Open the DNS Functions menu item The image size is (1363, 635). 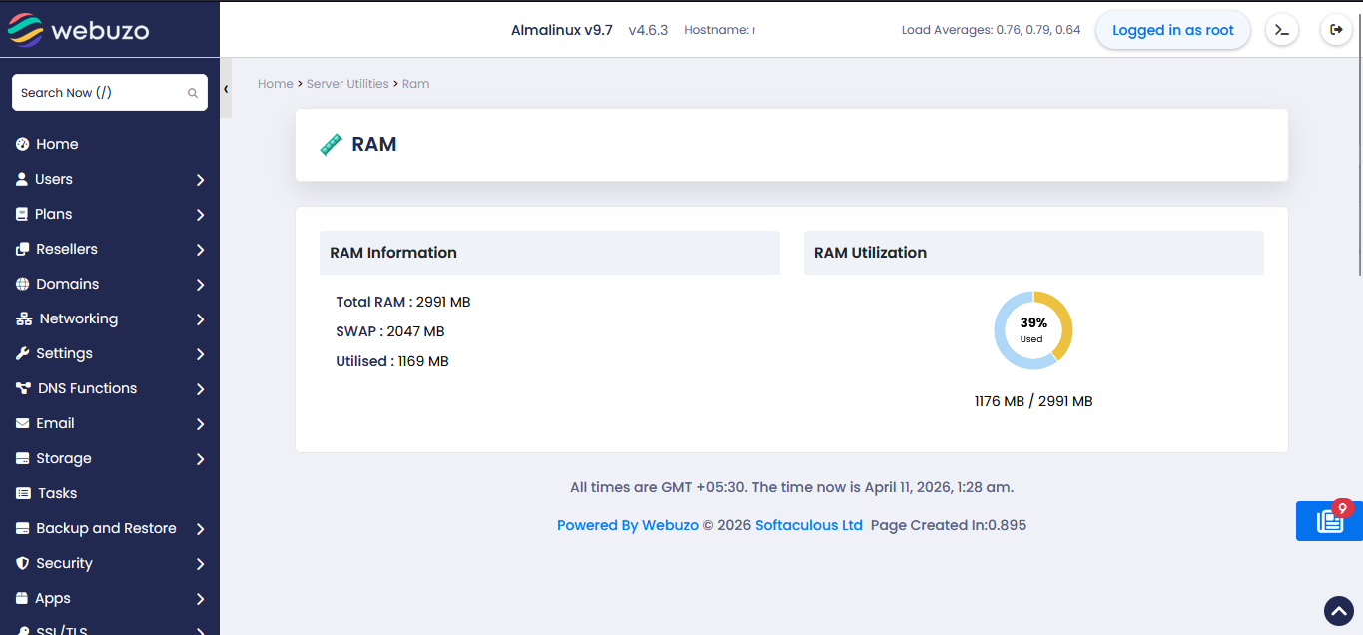pos(87,388)
